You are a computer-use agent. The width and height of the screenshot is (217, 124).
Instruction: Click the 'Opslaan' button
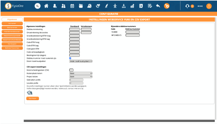coord(33,98)
